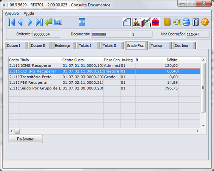
Task: Go to next record arrow icon
Action: tap(30, 22)
